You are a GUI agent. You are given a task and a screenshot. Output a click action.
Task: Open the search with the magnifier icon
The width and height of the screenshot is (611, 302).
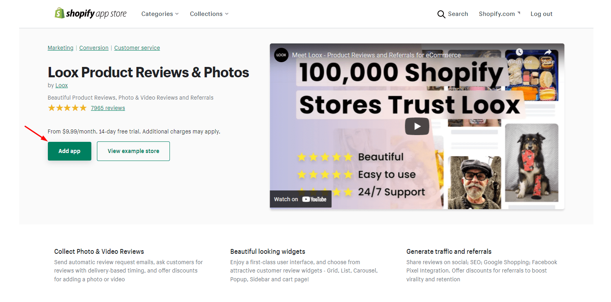(x=441, y=14)
